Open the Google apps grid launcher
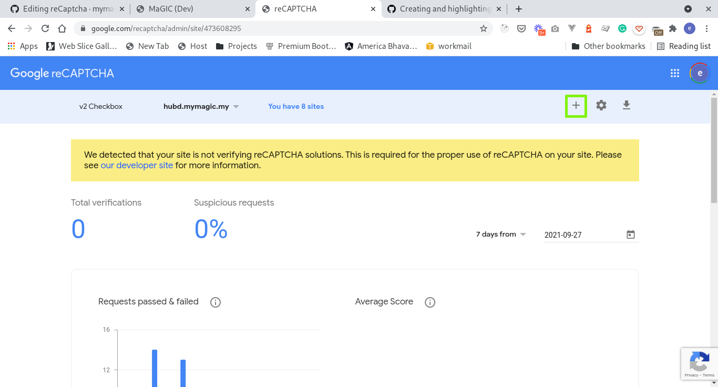 (675, 73)
